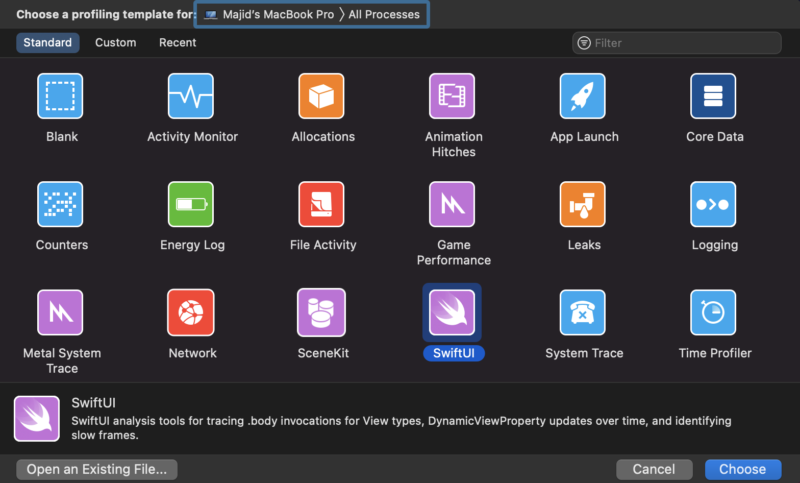The width and height of the screenshot is (800, 483).
Task: Click the filter icon in search field
Action: 584,43
